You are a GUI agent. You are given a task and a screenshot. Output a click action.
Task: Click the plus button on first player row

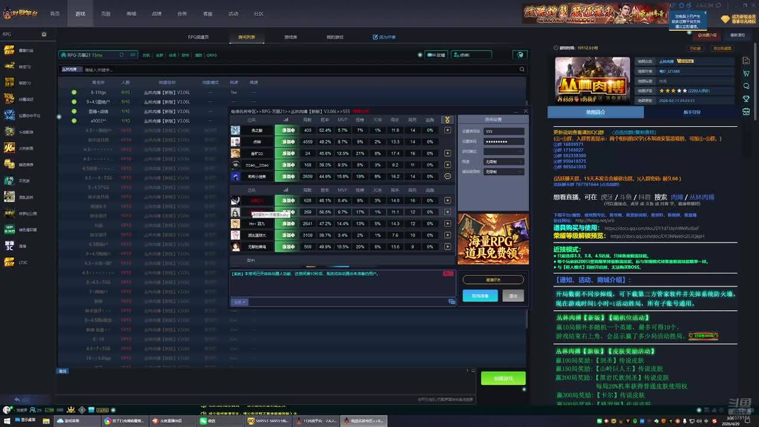448,130
